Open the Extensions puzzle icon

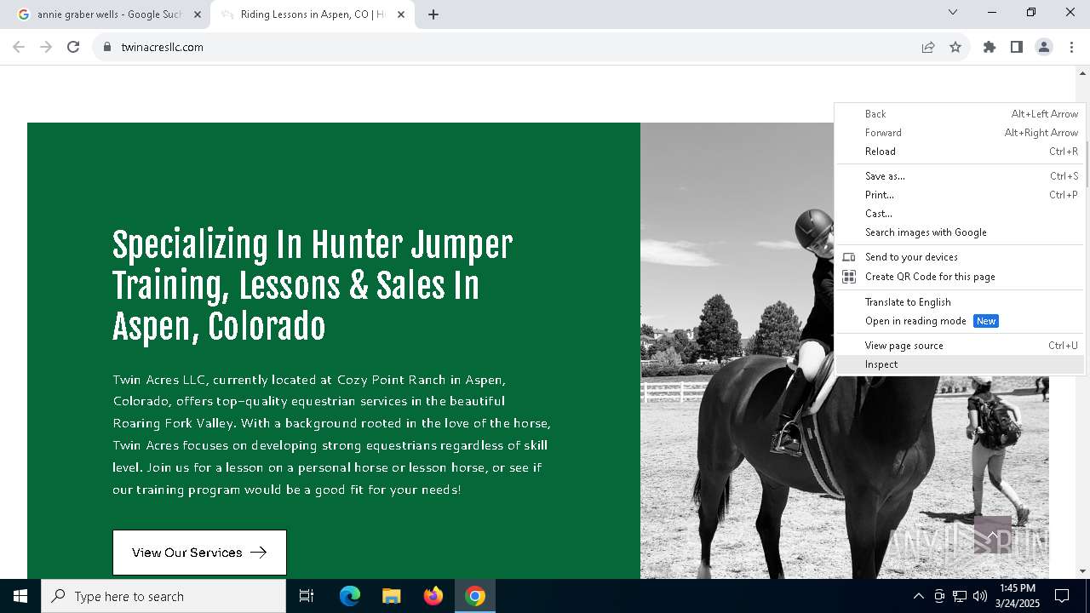(990, 47)
